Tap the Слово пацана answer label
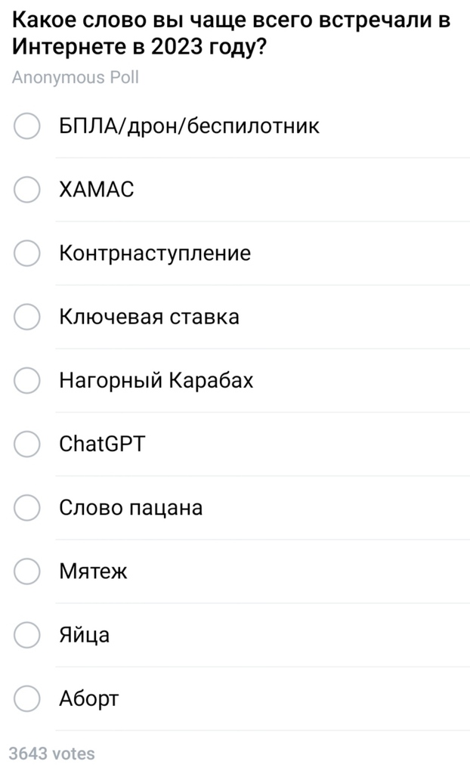470x774 pixels. click(x=131, y=507)
